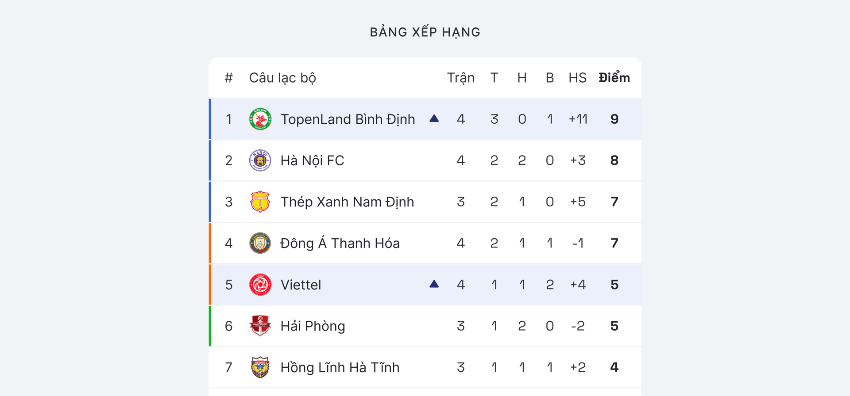Viewport: 850px width, 396px height.
Task: Click the Hồng Lĩnh Hà Tĩnh logo
Action: click(x=260, y=367)
